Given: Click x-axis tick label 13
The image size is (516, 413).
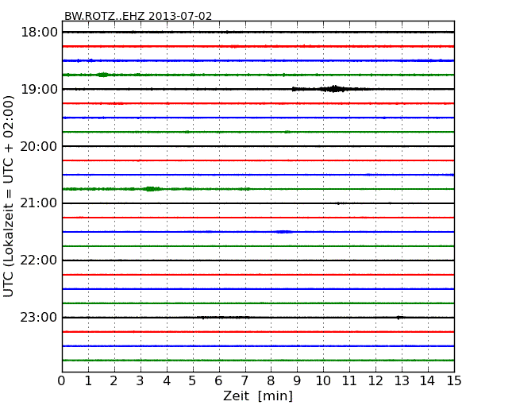Looking at the screenshot, I should [402, 380].
